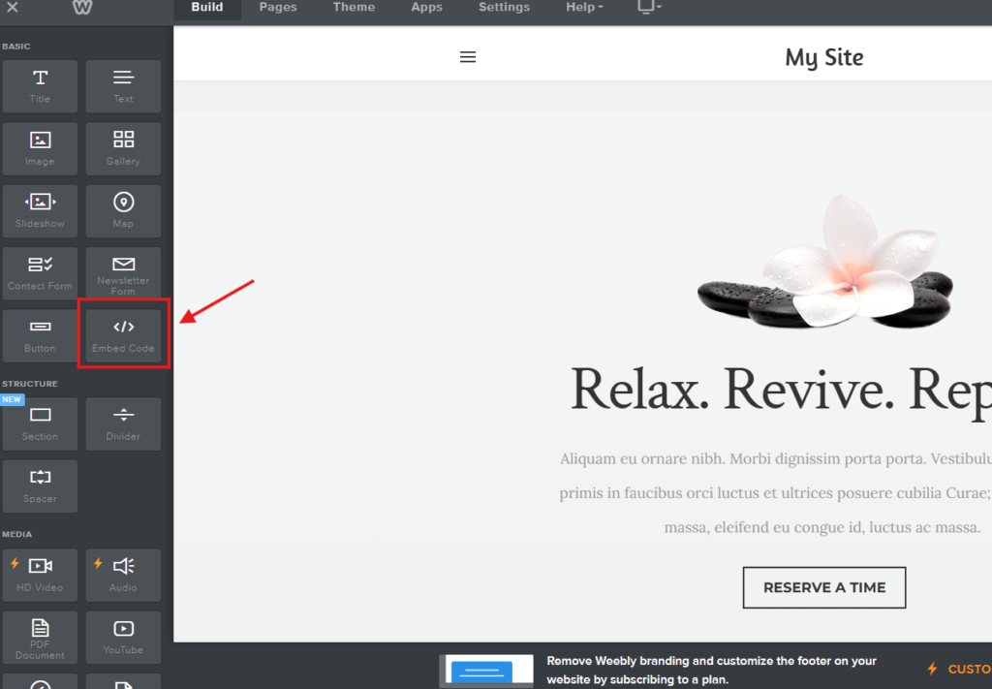Open the Help dropdown menu
The height and width of the screenshot is (689, 992).
583,8
